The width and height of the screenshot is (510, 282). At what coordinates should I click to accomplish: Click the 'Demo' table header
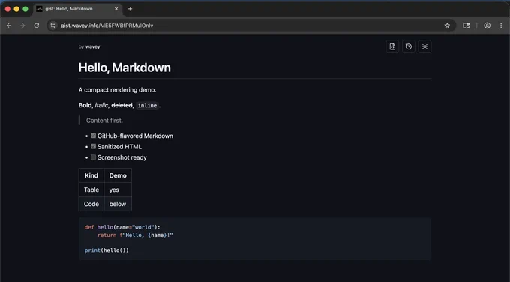click(118, 175)
